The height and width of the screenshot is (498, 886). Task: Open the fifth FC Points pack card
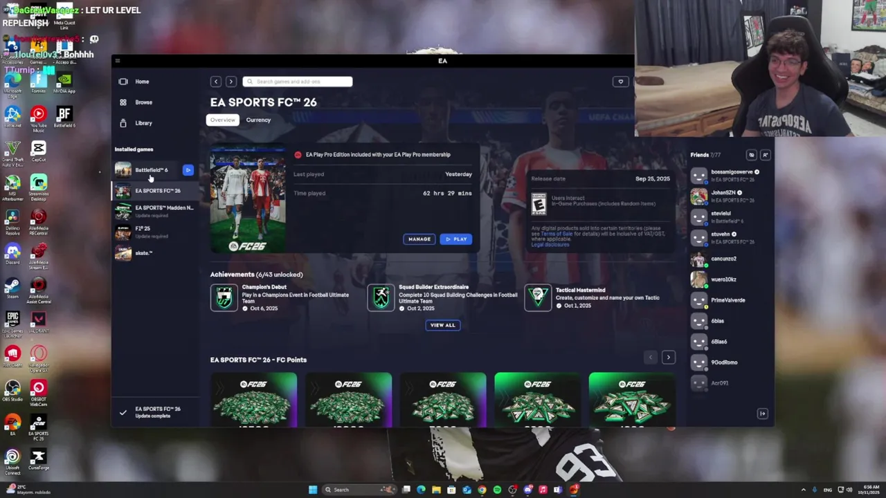coord(631,400)
